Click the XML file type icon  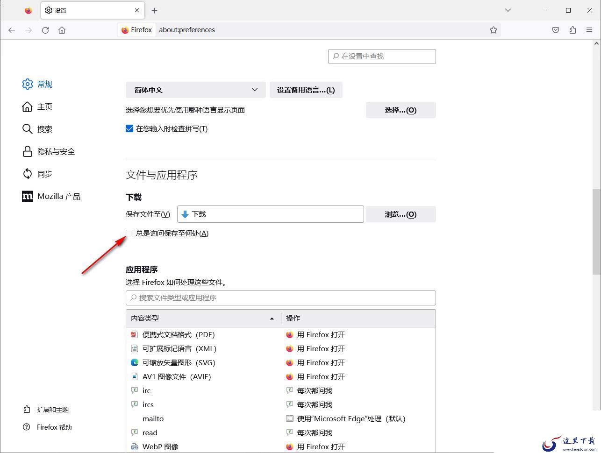pos(135,348)
